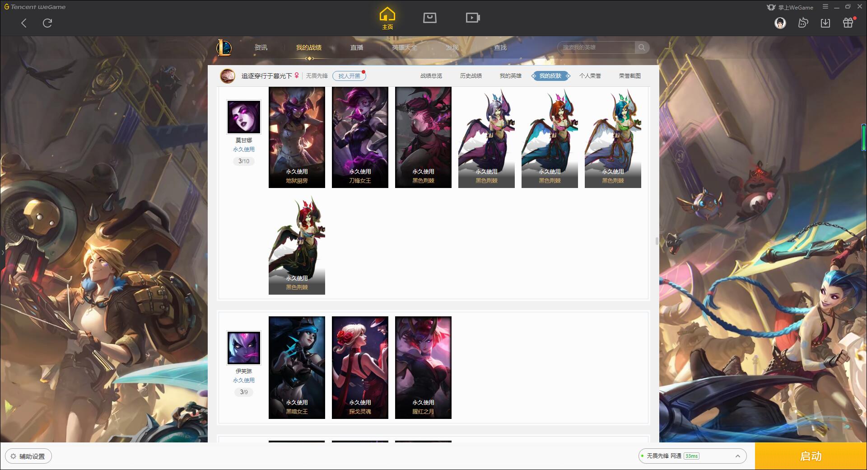
Task: Open the user avatar profile
Action: (780, 23)
